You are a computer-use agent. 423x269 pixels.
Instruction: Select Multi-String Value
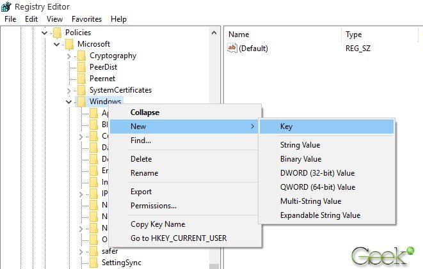(x=326, y=201)
